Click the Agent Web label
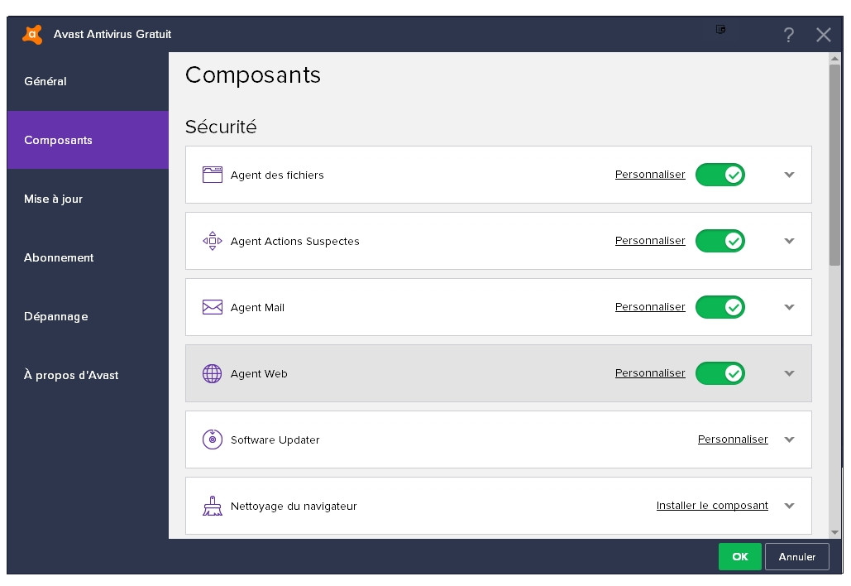 pos(259,373)
